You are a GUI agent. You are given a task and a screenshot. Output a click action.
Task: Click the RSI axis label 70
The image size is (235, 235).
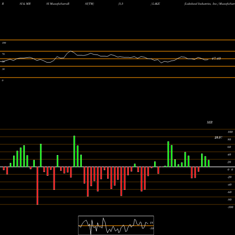[x=3, y=54]
